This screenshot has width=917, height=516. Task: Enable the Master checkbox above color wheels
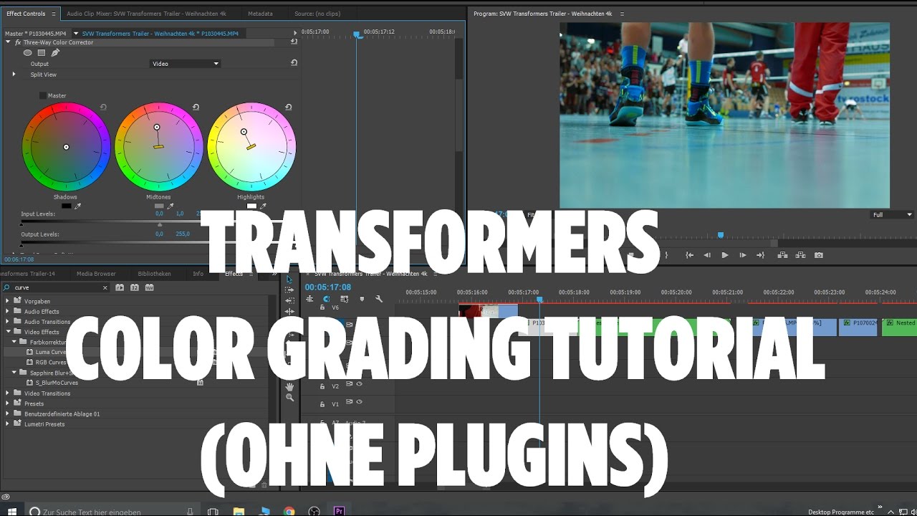pyautogui.click(x=43, y=95)
